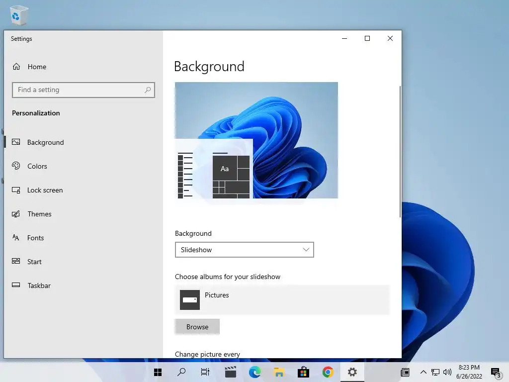509x382 pixels.
Task: Click the search magnifier in Find a setting
Action: click(x=148, y=90)
